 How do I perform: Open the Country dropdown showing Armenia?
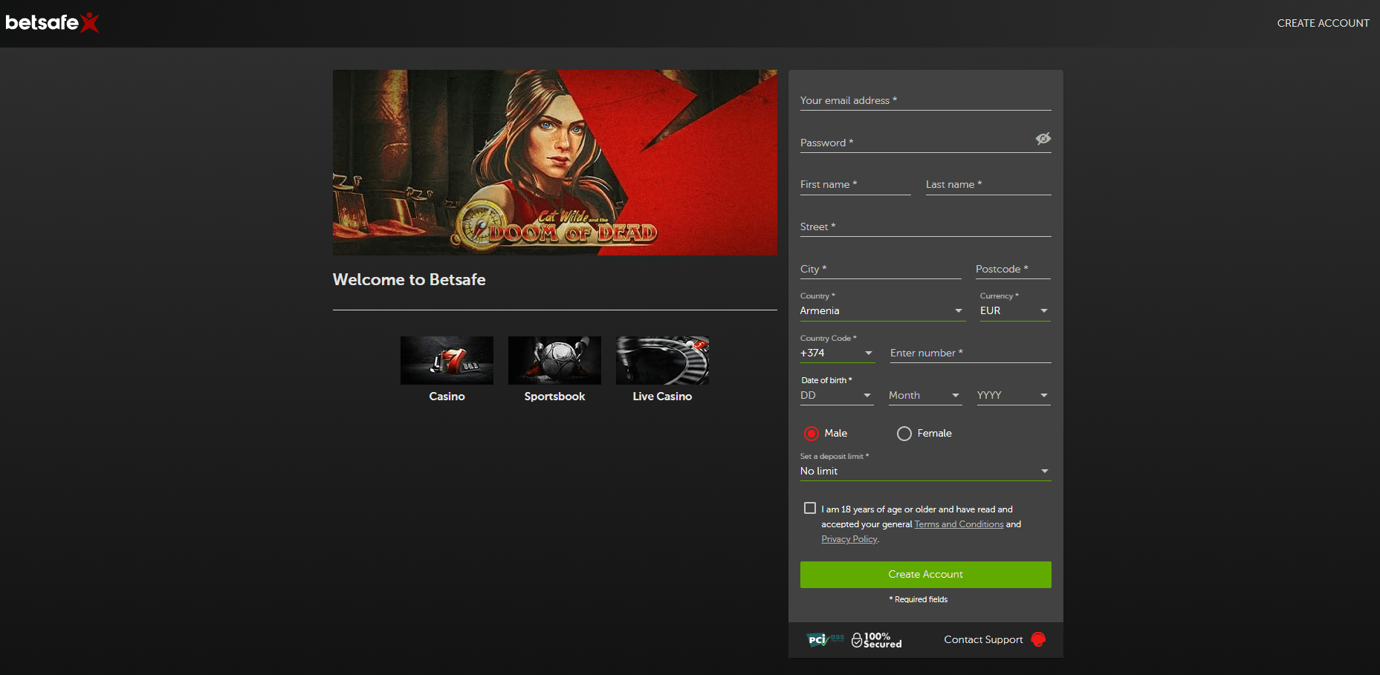[x=883, y=311]
